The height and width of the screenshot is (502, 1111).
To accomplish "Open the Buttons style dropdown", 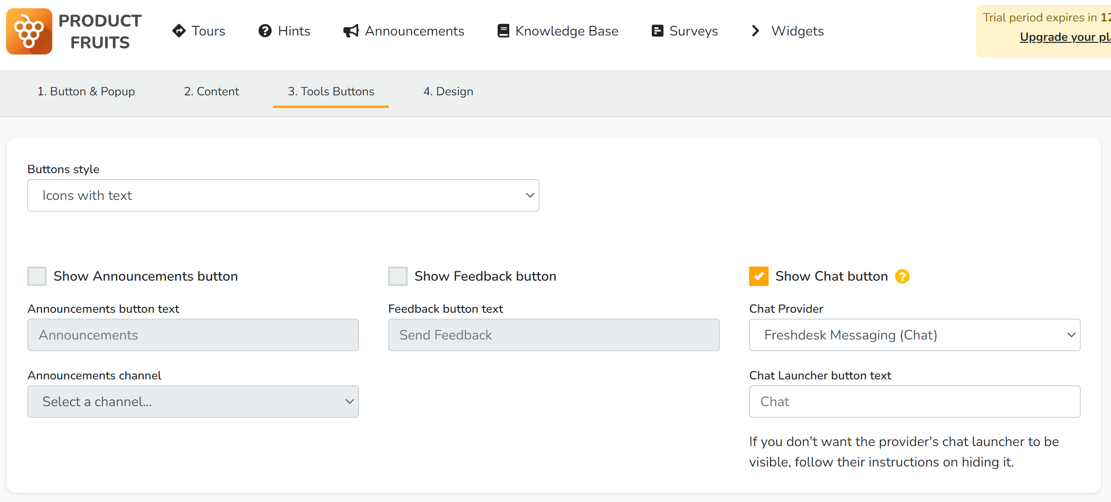I will (x=284, y=195).
